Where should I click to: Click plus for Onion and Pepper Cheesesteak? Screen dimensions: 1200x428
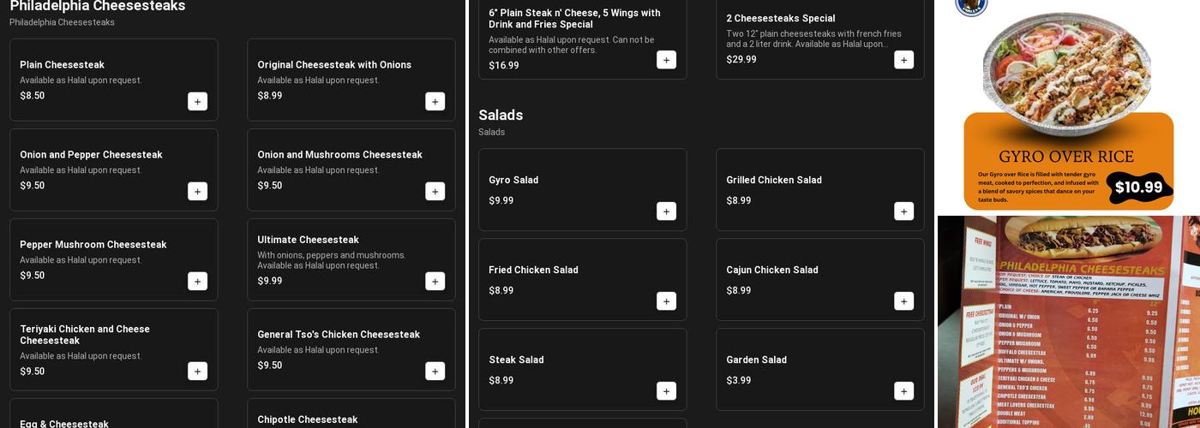[x=197, y=192]
